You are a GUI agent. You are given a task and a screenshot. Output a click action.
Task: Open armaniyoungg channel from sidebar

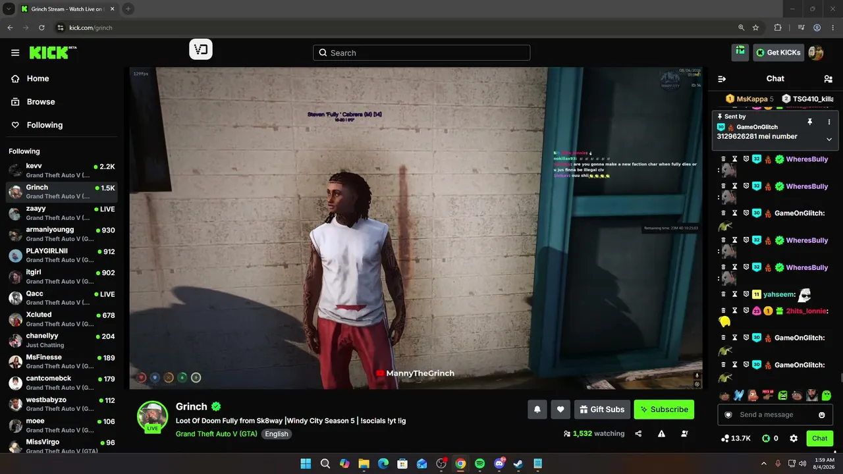(x=62, y=234)
